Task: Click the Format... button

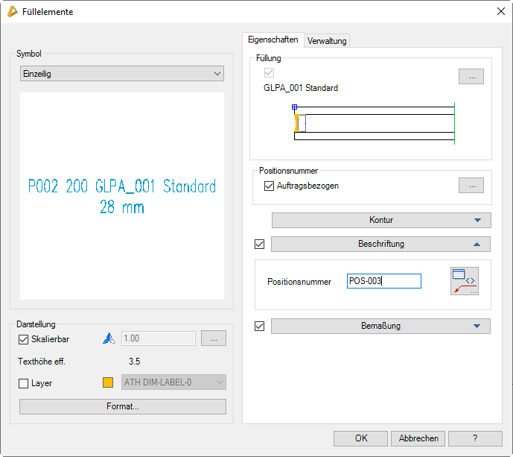Action: 122,406
